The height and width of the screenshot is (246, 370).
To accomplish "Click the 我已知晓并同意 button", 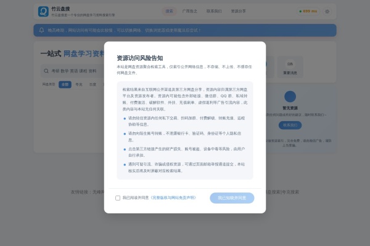I will point(232,198).
